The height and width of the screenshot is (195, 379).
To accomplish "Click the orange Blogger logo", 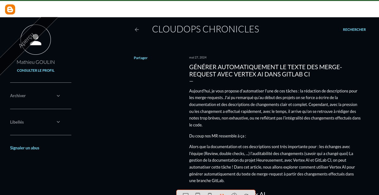I will coord(10,10).
